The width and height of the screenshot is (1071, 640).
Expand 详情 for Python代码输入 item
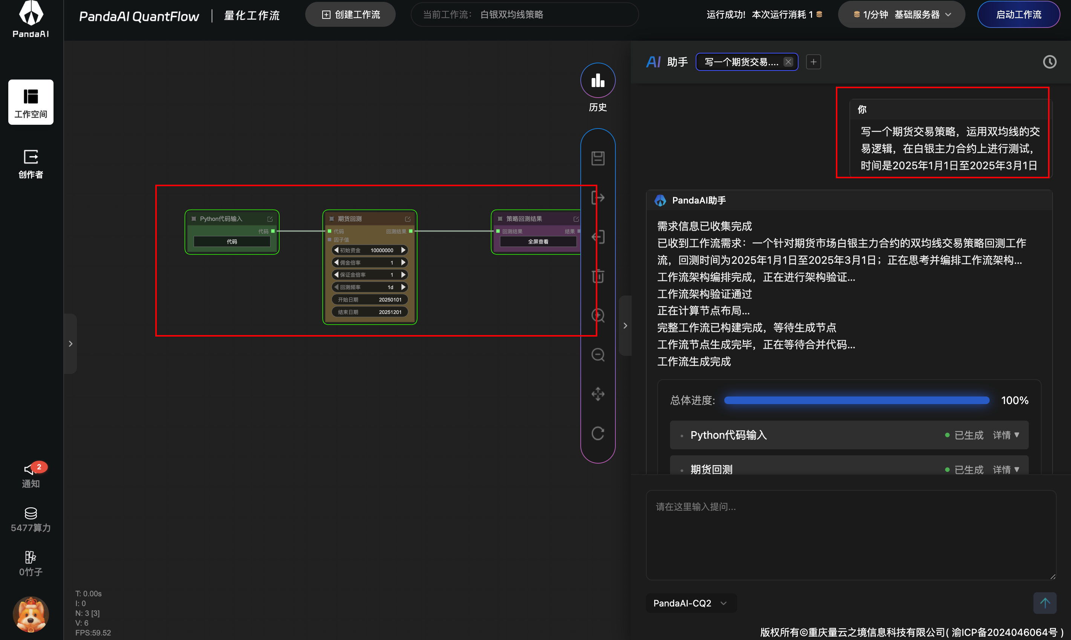point(1006,435)
